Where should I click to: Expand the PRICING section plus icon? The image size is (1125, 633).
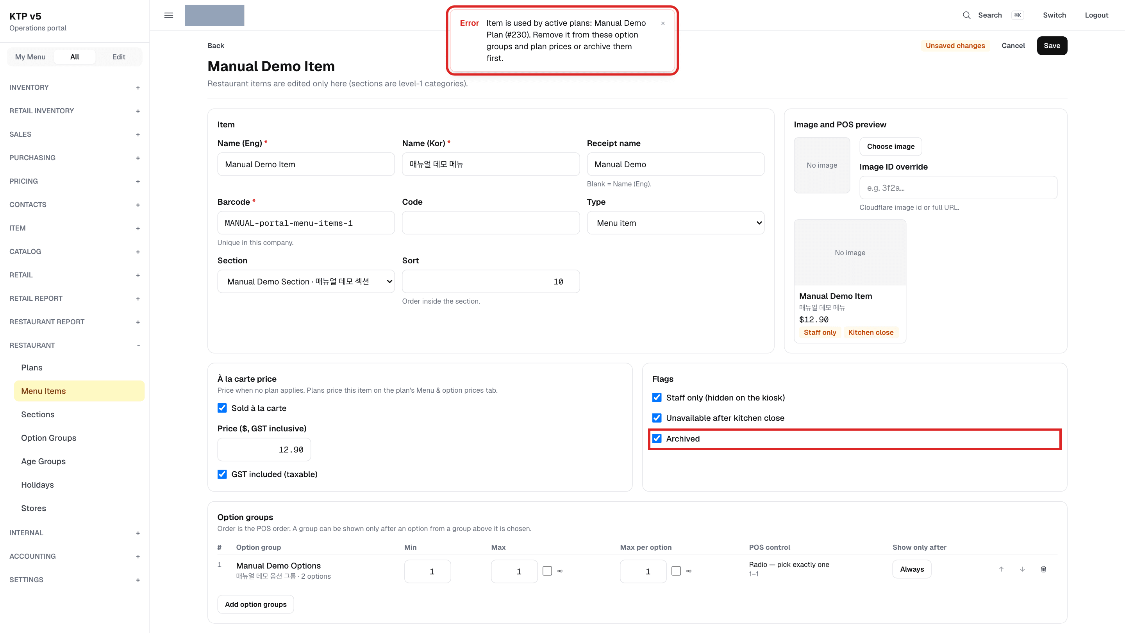pyautogui.click(x=138, y=181)
